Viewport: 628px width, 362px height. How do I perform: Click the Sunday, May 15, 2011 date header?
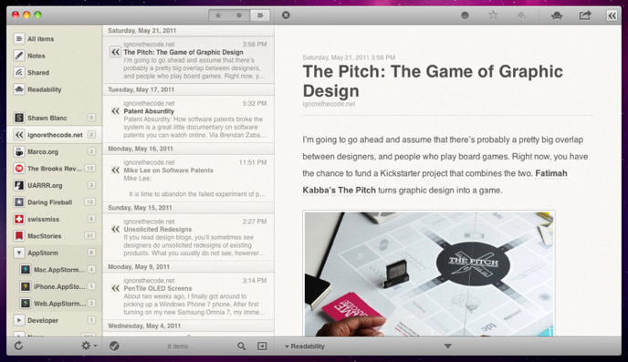tap(188, 208)
